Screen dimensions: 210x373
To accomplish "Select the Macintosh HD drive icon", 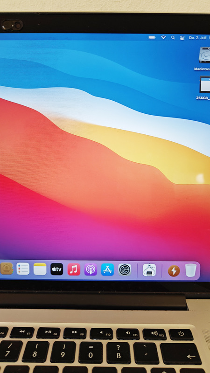I will [x=204, y=55].
